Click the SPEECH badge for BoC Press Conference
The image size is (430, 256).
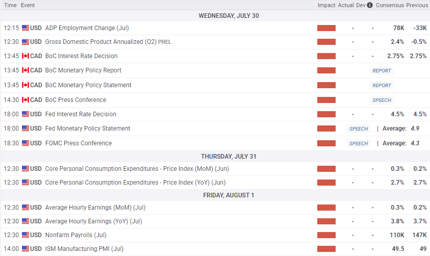pos(382,100)
